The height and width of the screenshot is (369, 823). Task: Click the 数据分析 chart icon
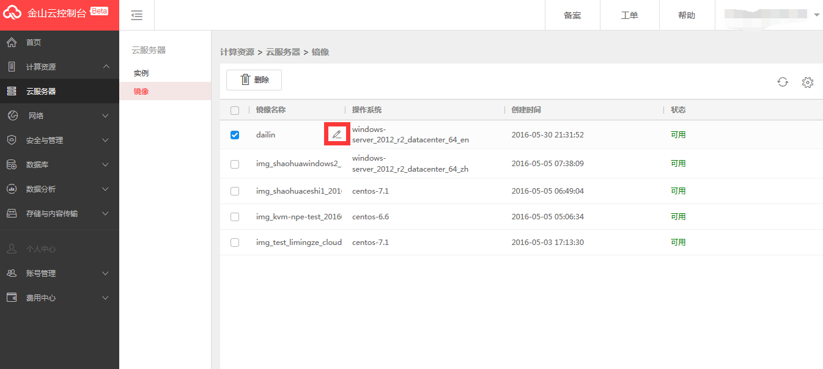coord(12,189)
